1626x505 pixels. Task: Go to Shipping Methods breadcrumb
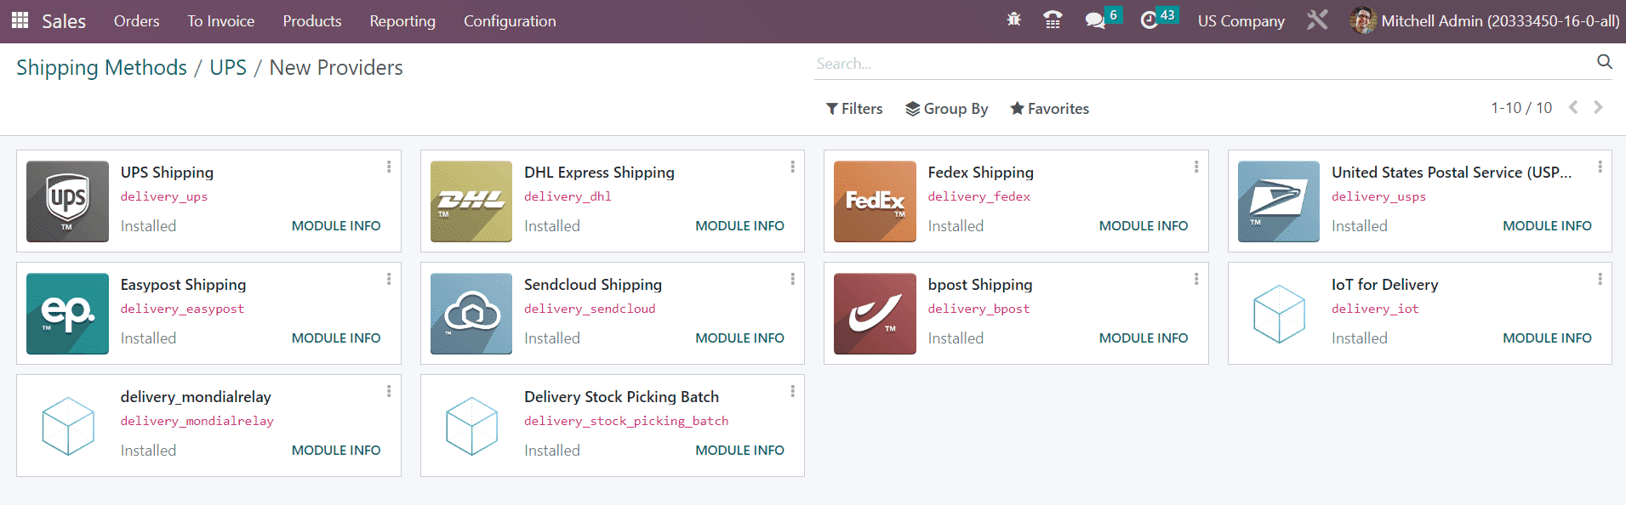coord(101,68)
